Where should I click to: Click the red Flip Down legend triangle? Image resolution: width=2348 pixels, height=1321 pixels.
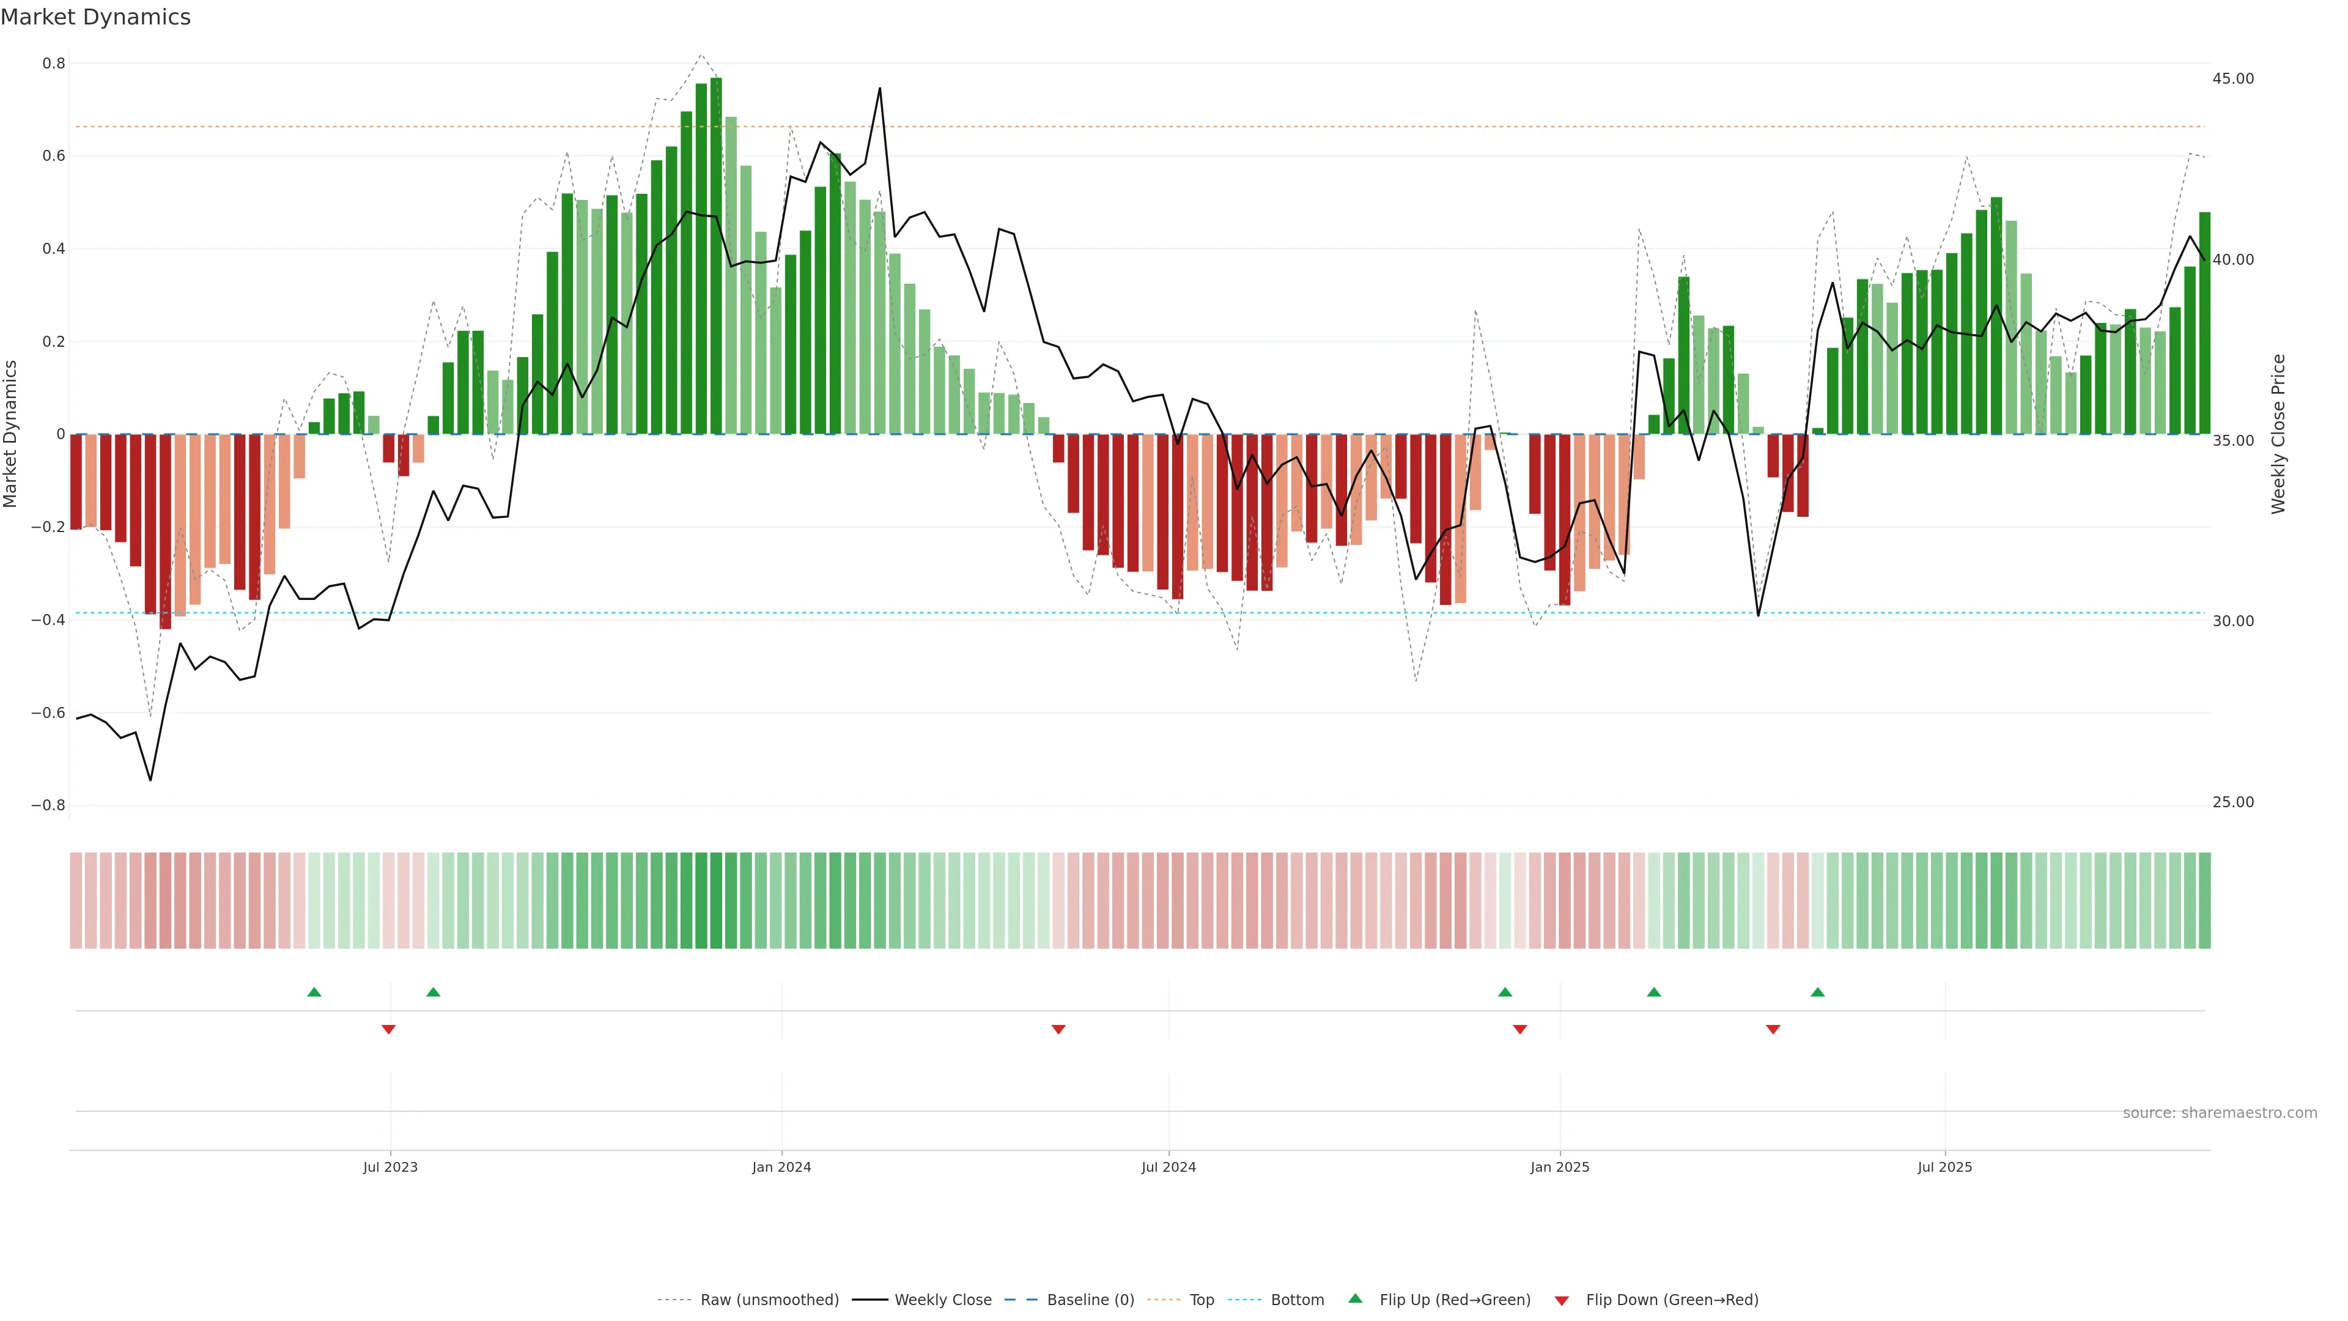pos(1562,1301)
